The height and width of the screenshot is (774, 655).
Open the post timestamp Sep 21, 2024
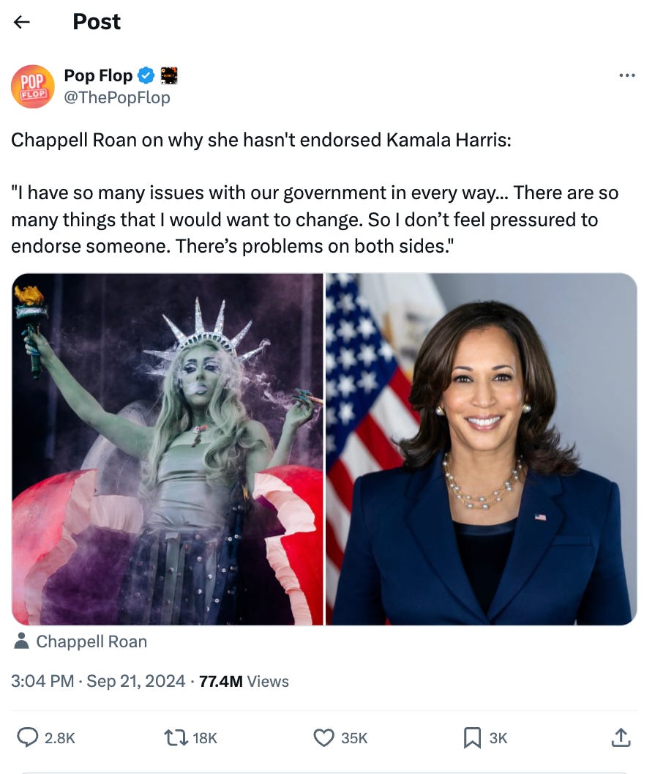click(x=98, y=681)
